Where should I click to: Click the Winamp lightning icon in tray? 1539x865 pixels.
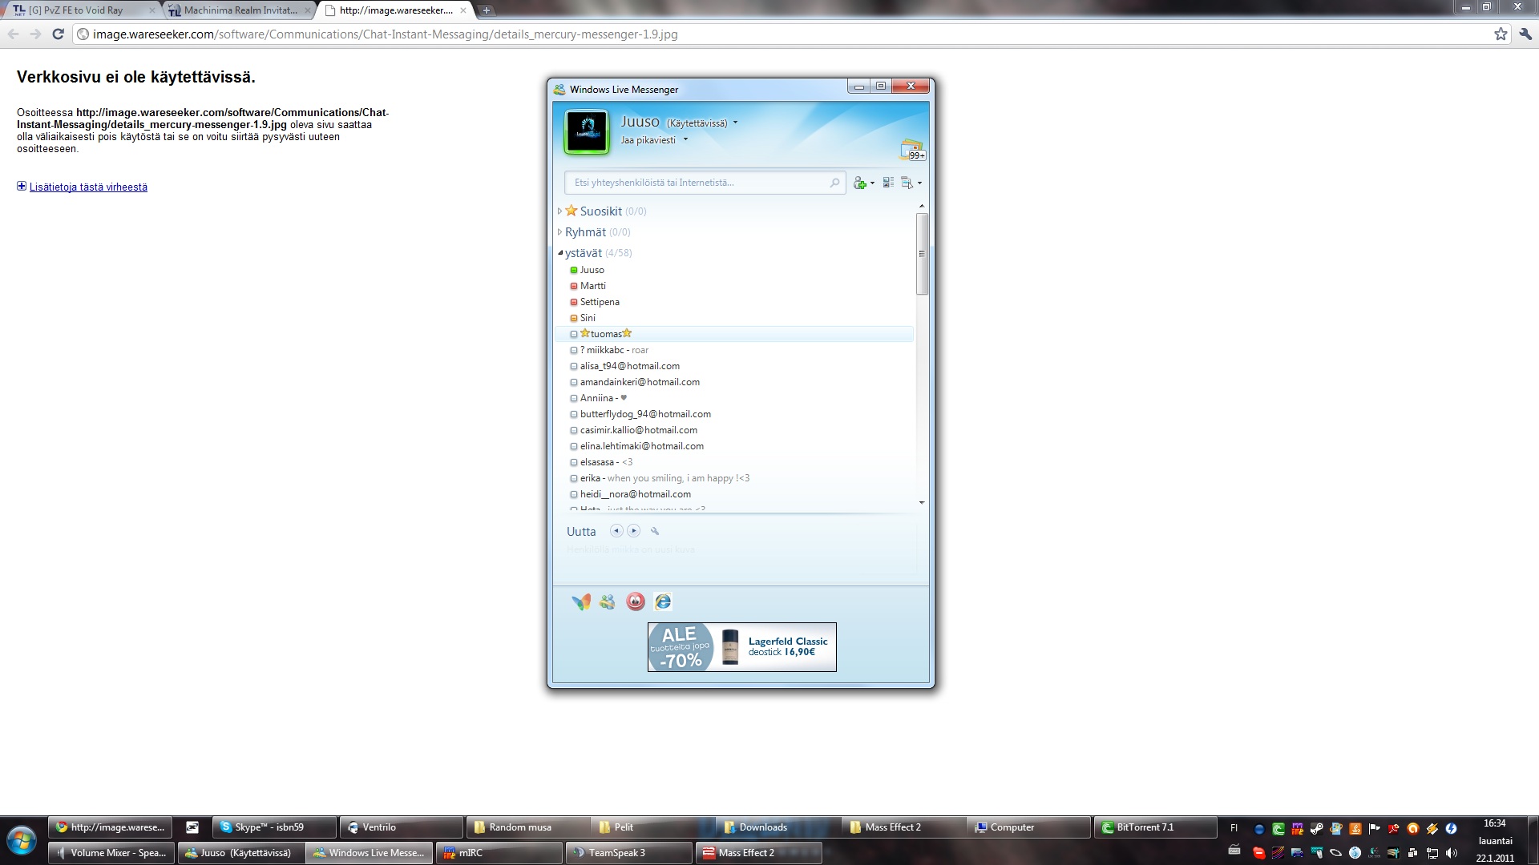(1432, 829)
